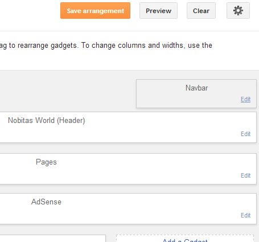Screen dimensions: 259x242
Task: Select the Pages gadget label
Action: click(46, 162)
